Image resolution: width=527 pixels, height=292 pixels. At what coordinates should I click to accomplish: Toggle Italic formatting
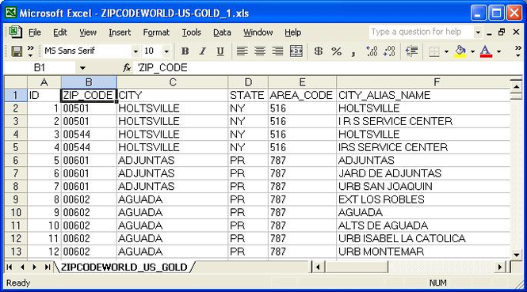click(x=202, y=51)
